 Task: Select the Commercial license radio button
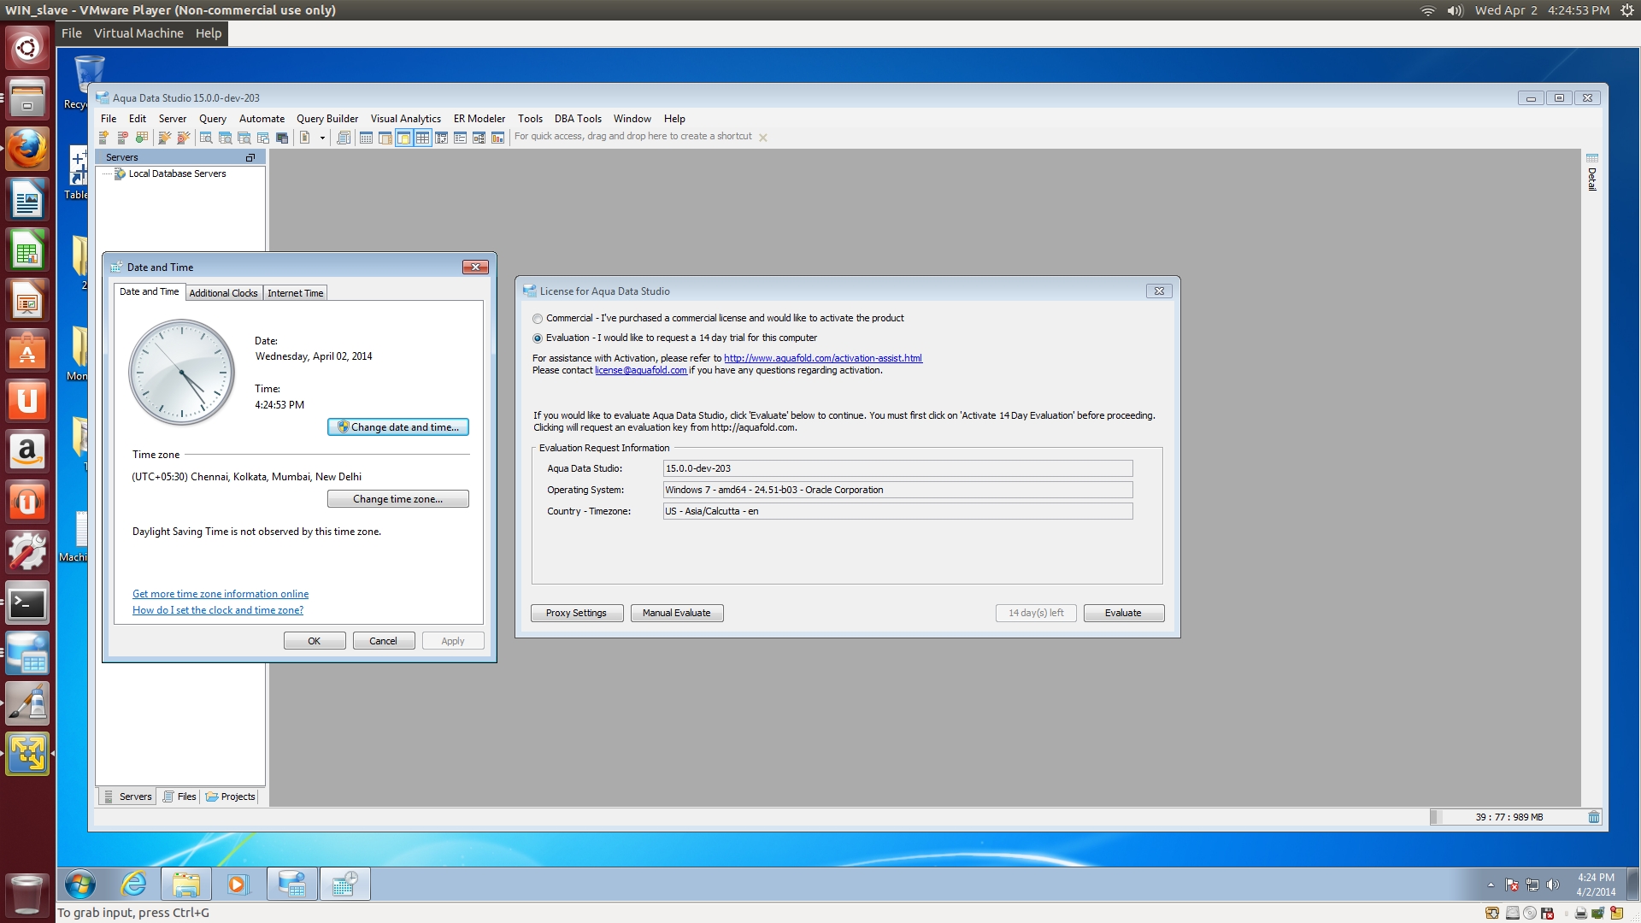pyautogui.click(x=538, y=319)
